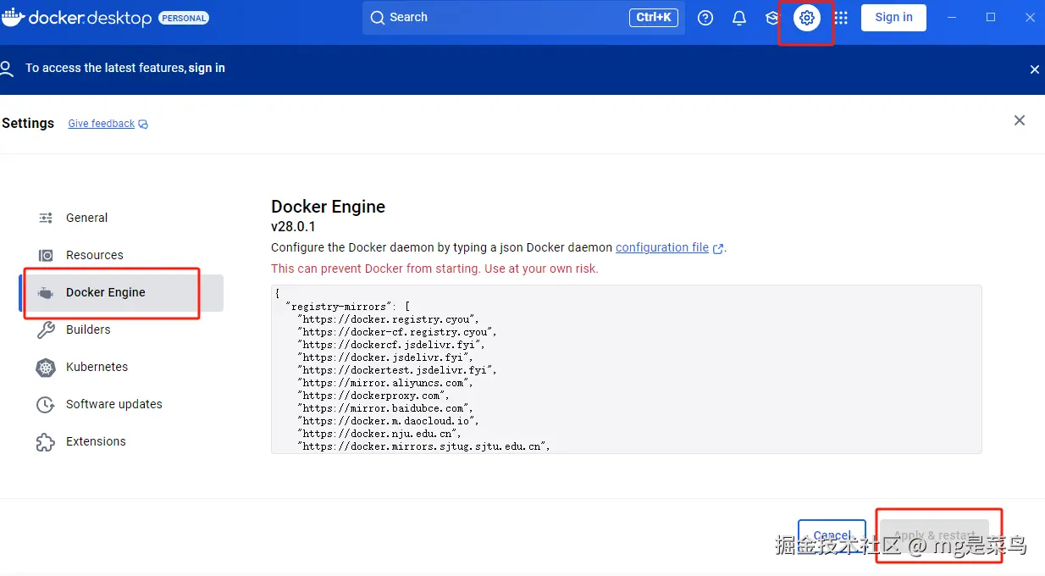Click the red risk warning text
This screenshot has height=576, width=1045.
434,269
